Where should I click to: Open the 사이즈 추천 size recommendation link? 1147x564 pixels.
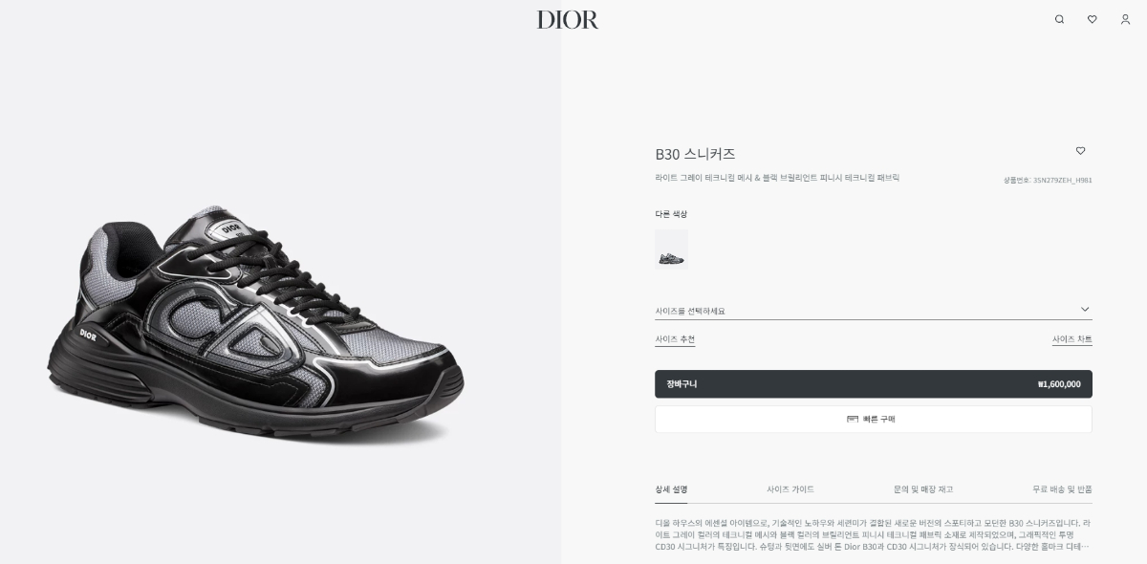(x=675, y=339)
